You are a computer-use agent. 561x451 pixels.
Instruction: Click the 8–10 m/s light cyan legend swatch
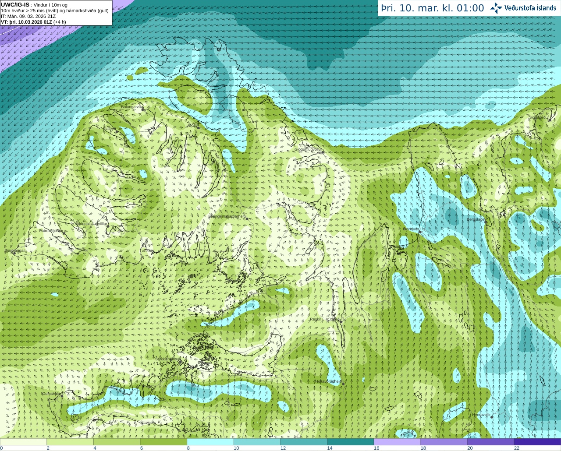210,442
